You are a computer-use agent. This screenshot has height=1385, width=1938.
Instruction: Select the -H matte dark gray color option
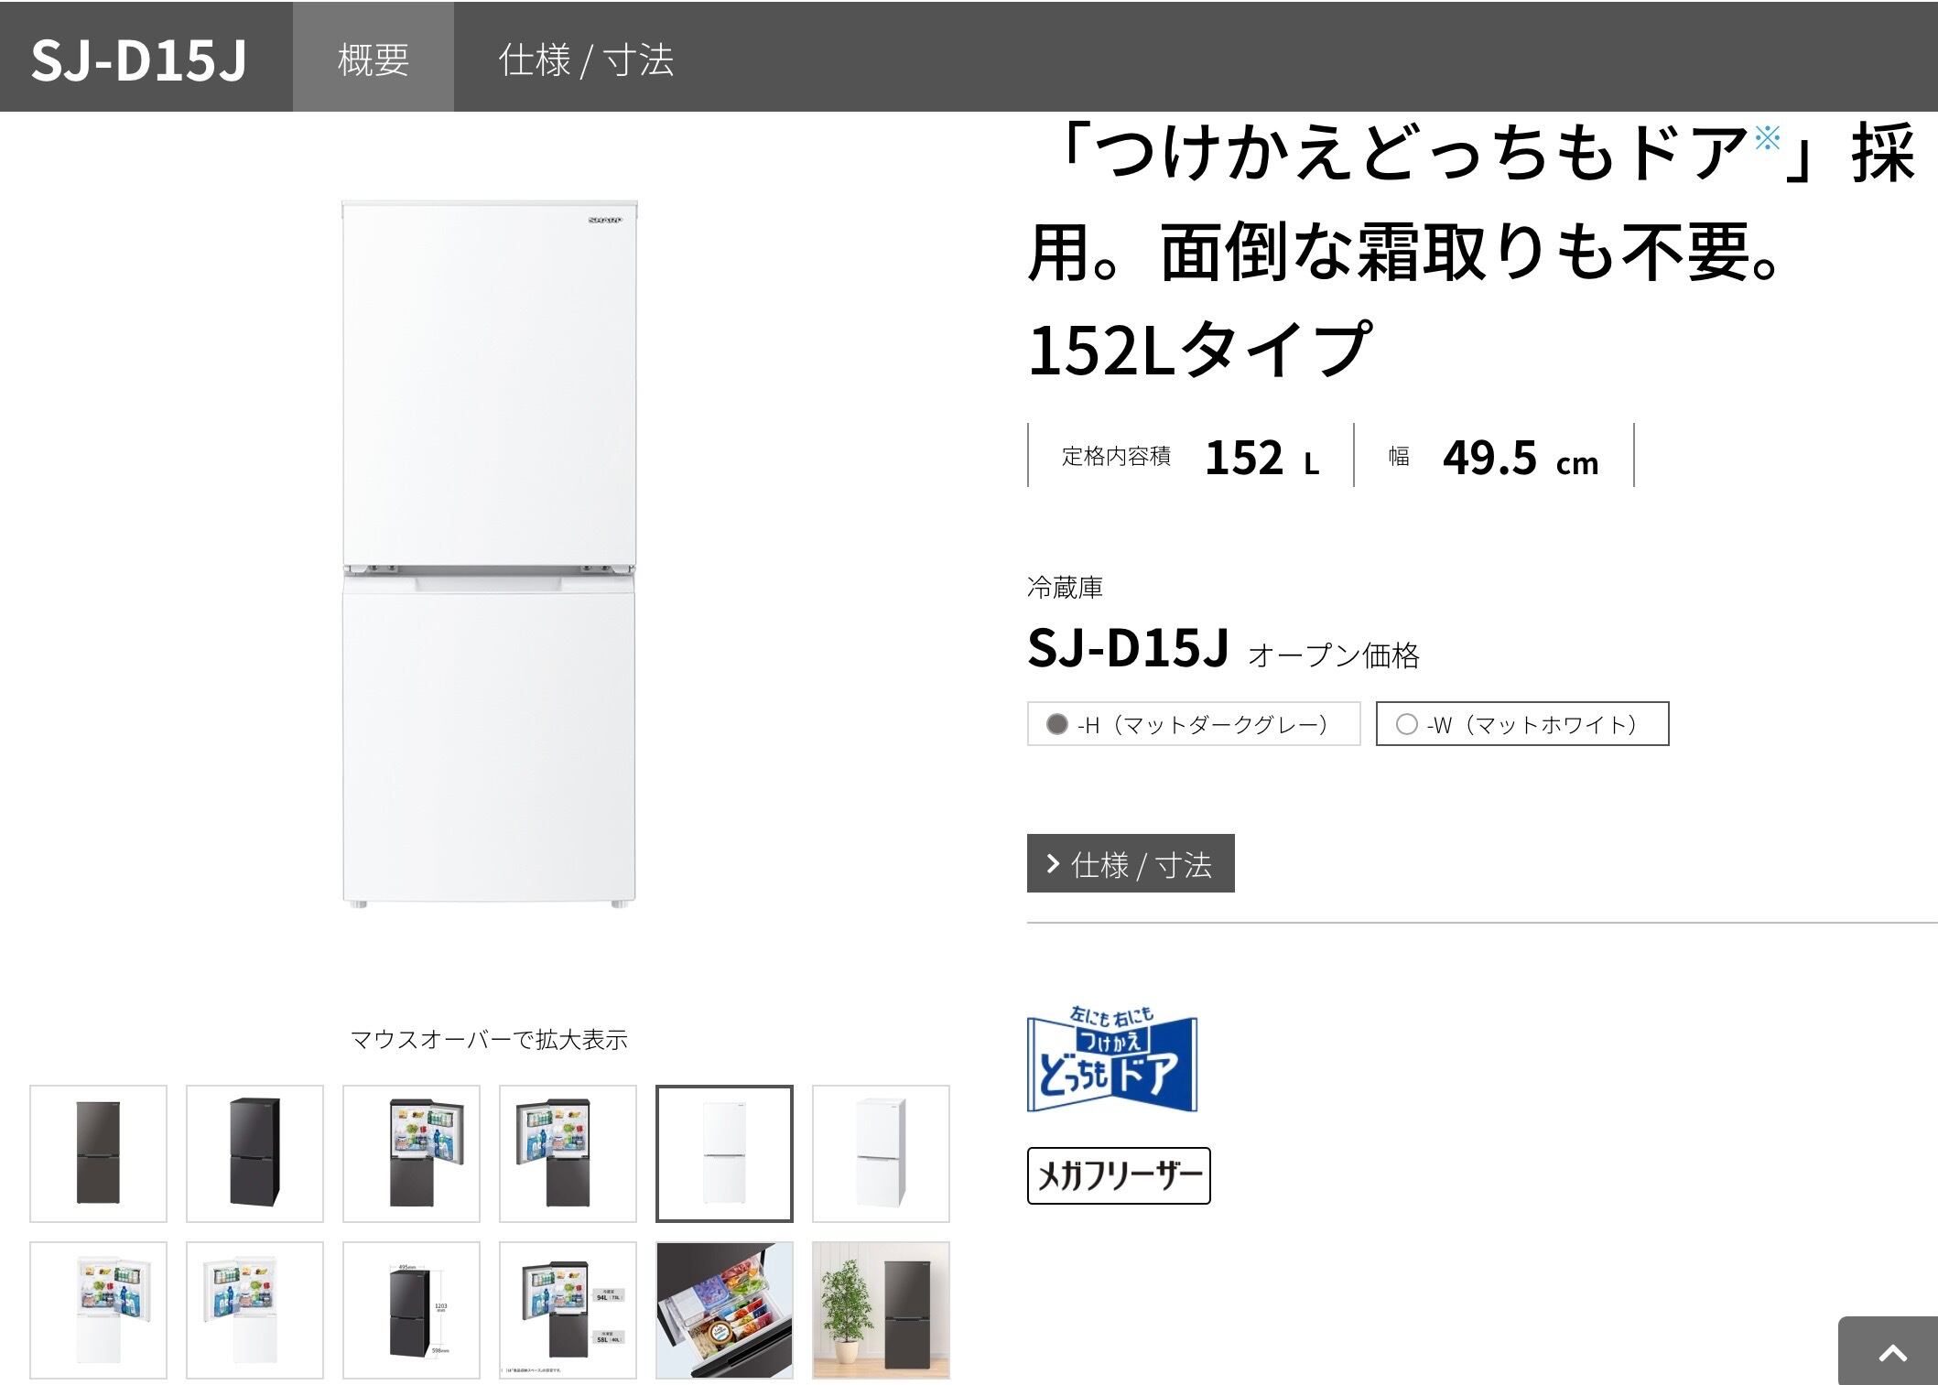1193,724
